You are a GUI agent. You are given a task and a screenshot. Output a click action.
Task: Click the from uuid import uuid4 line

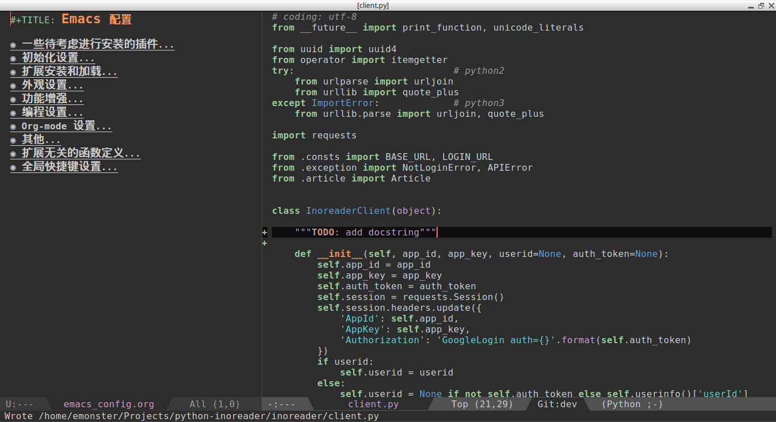pyautogui.click(x=334, y=49)
